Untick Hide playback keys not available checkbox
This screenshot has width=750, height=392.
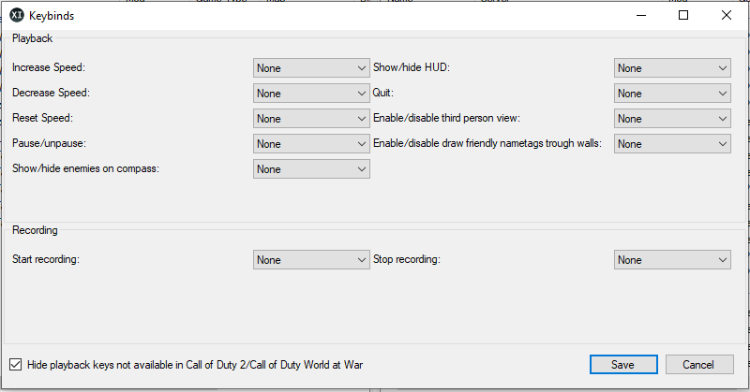pos(15,364)
